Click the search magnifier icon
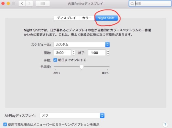Image resolution: width=172 pixels, height=128 pixels. 132,4
